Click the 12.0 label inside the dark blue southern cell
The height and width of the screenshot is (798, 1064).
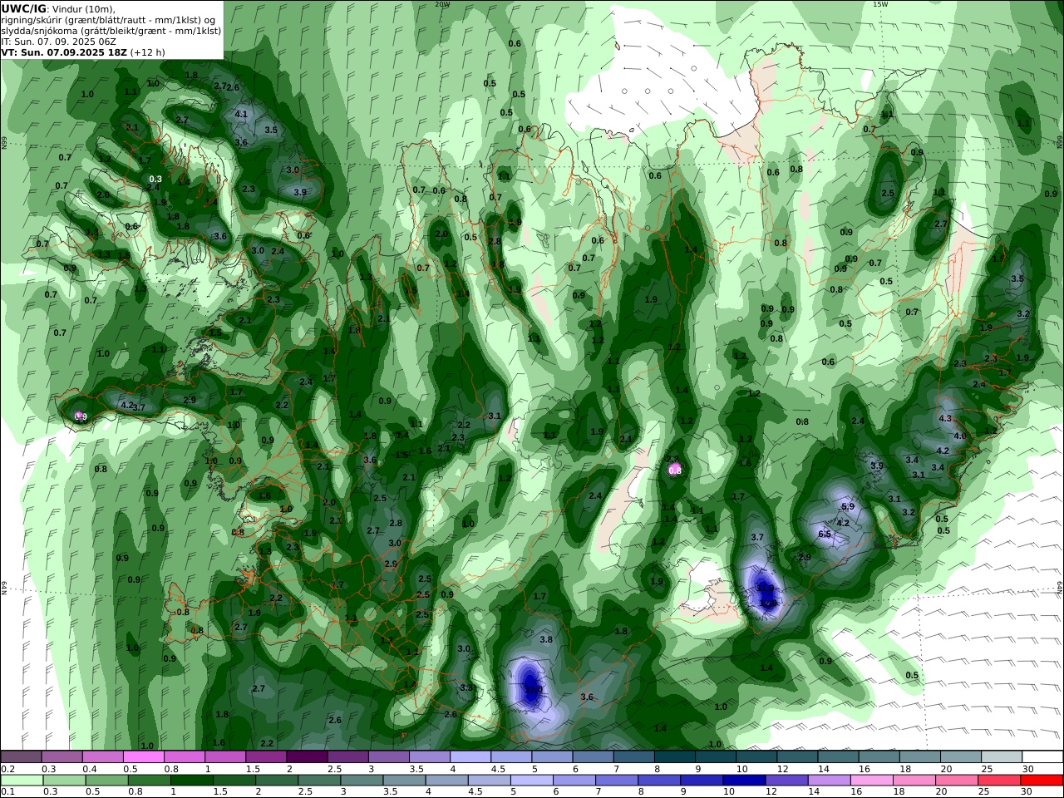[x=533, y=689]
